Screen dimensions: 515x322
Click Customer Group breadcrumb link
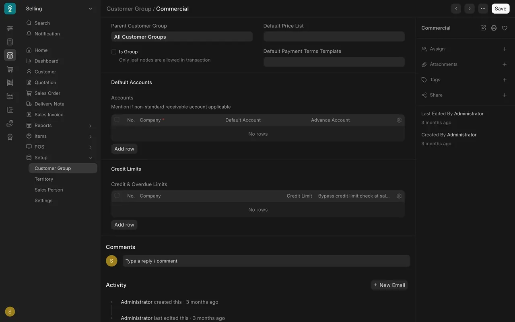coord(129,8)
